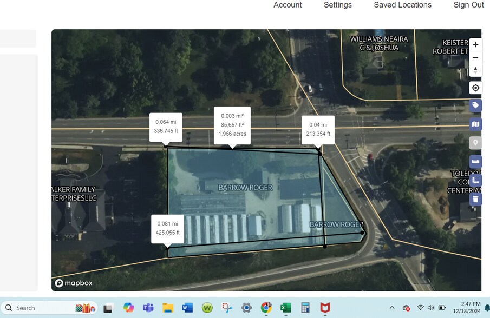This screenshot has width=490, height=318.
Task: Click the tag label tool icon
Action: pyautogui.click(x=475, y=105)
